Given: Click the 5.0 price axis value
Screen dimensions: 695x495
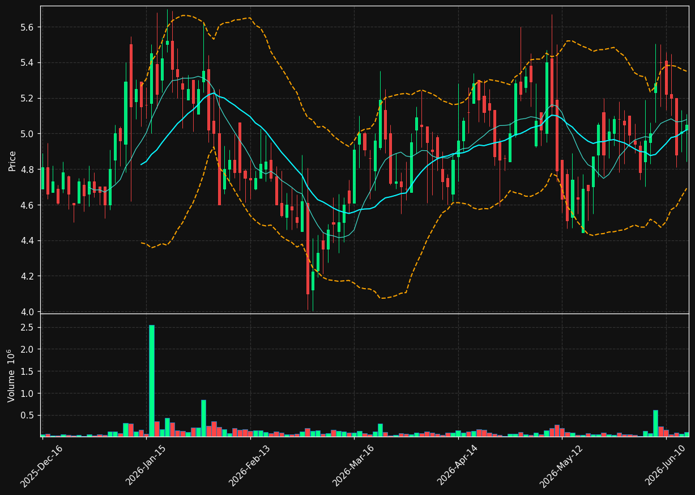Looking at the screenshot, I should click(28, 134).
